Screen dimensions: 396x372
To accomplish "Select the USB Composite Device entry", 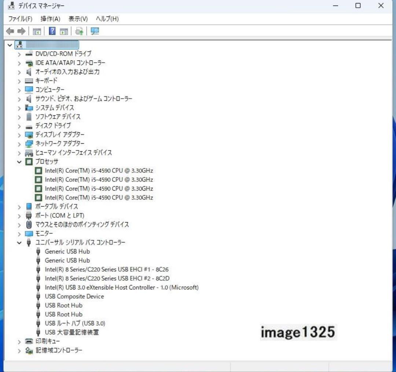I will click(x=74, y=297).
